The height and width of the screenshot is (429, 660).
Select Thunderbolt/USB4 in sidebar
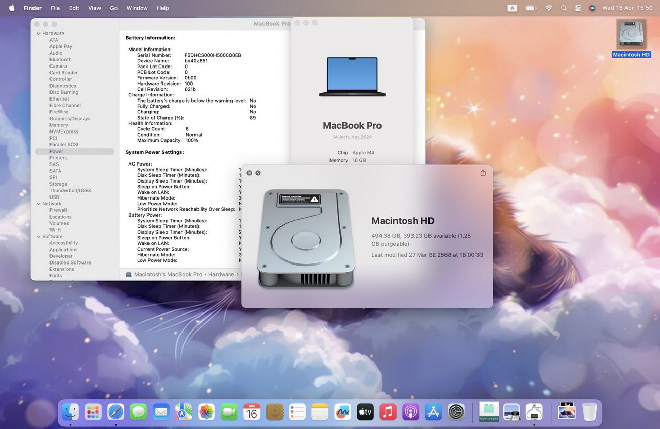coord(71,190)
